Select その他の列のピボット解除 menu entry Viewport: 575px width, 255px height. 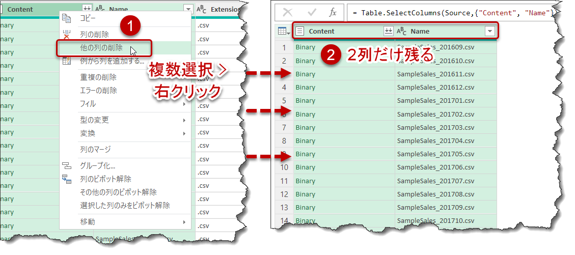click(x=125, y=192)
